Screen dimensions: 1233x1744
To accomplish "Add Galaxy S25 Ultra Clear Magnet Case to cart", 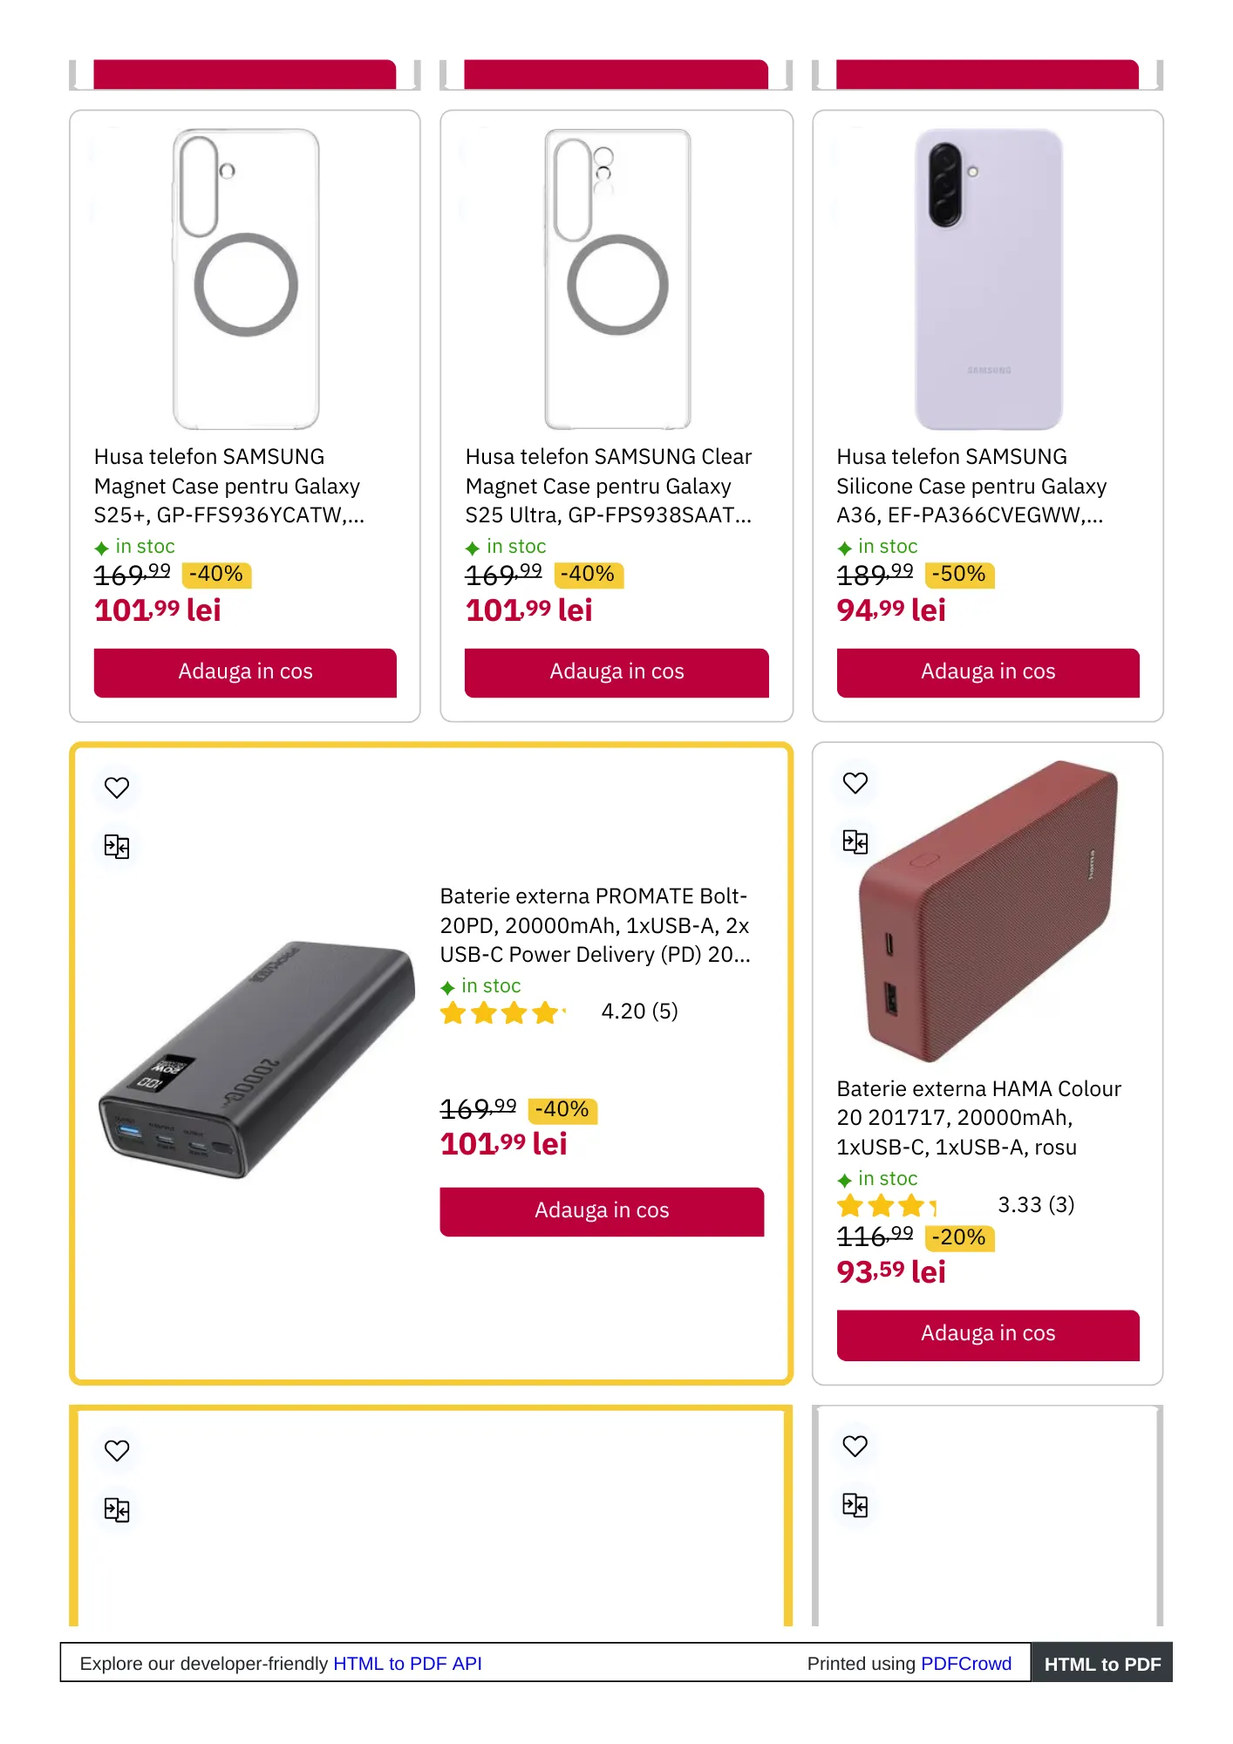I will (616, 672).
